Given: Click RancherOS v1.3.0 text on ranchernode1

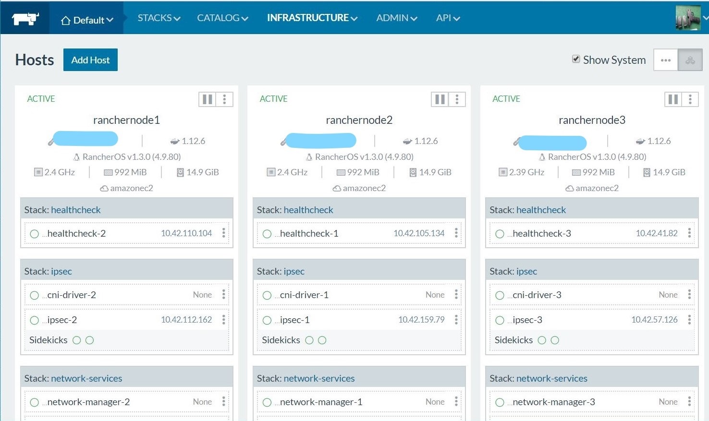Looking at the screenshot, I should pyautogui.click(x=132, y=157).
